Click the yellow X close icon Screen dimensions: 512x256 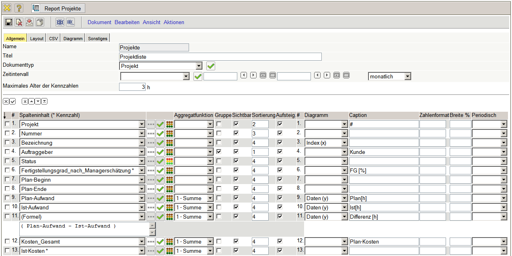coord(7,8)
